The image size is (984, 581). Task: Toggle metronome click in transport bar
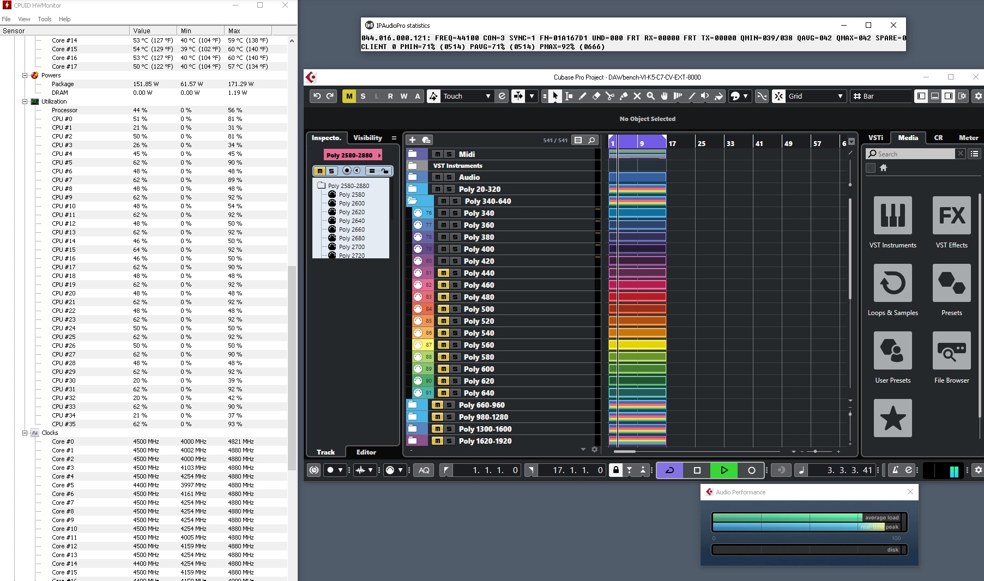895,470
